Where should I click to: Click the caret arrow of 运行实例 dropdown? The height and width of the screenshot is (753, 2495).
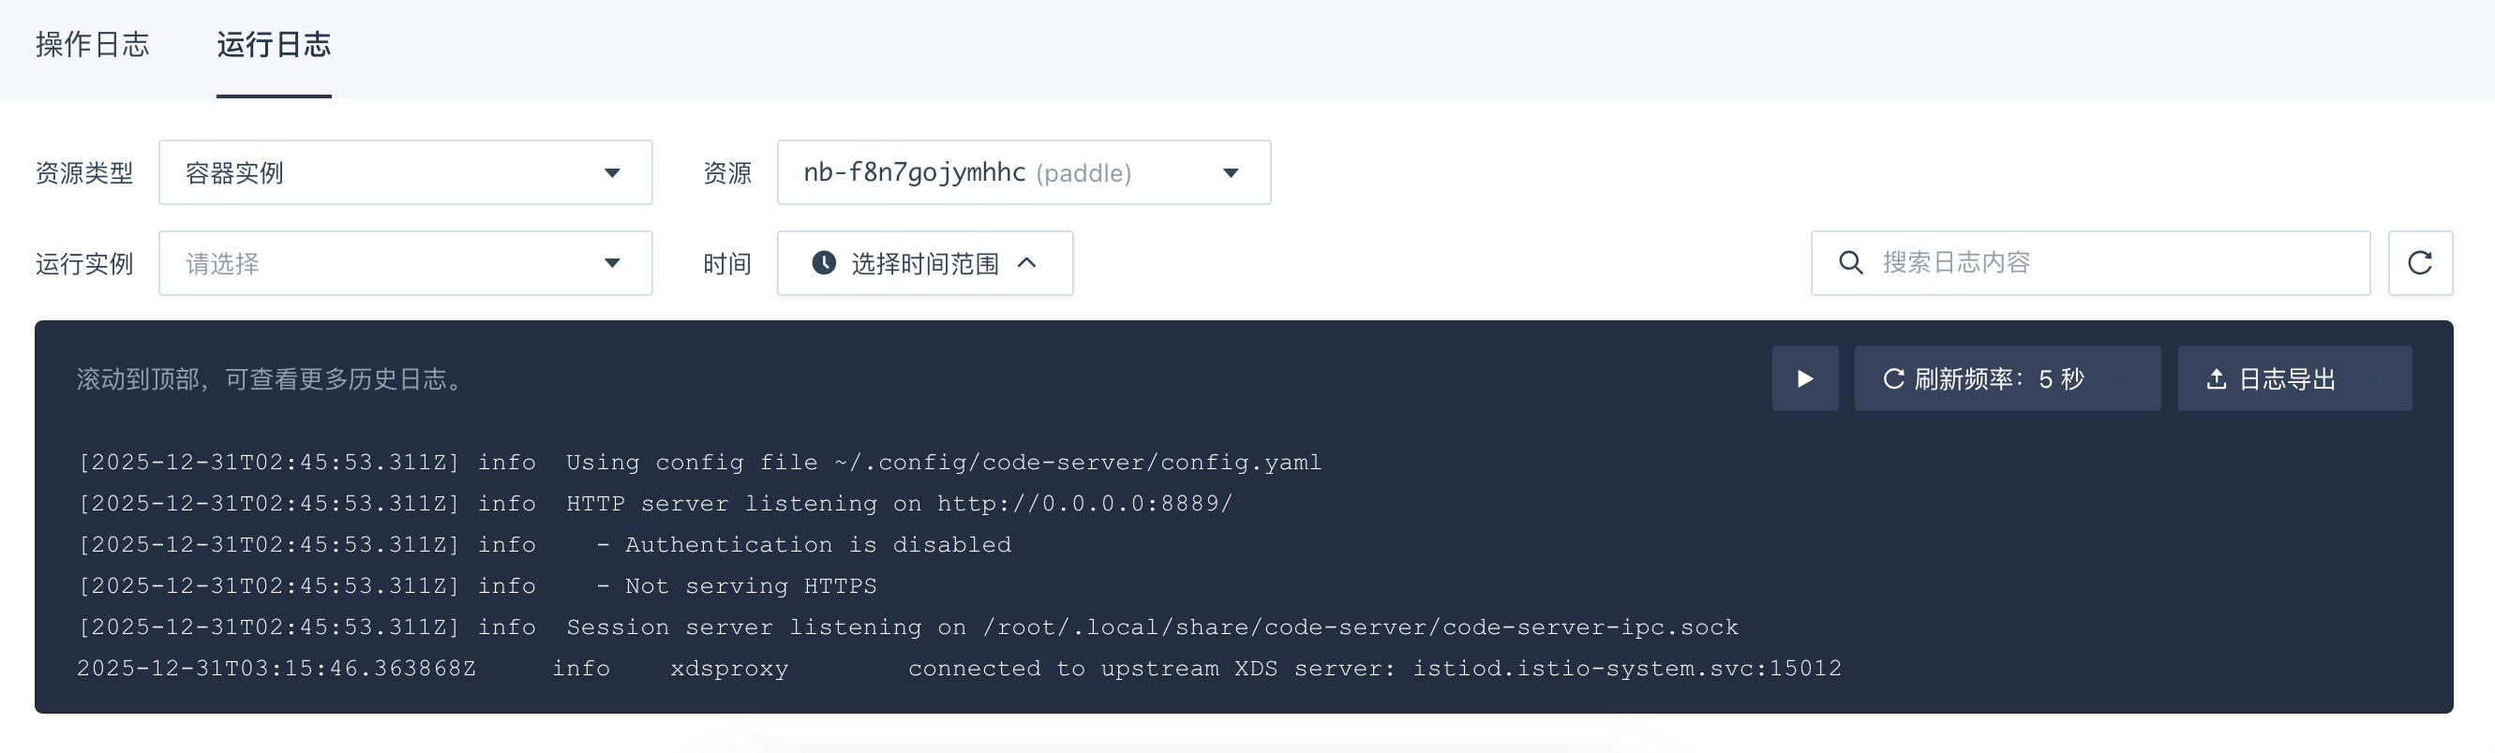click(x=612, y=263)
